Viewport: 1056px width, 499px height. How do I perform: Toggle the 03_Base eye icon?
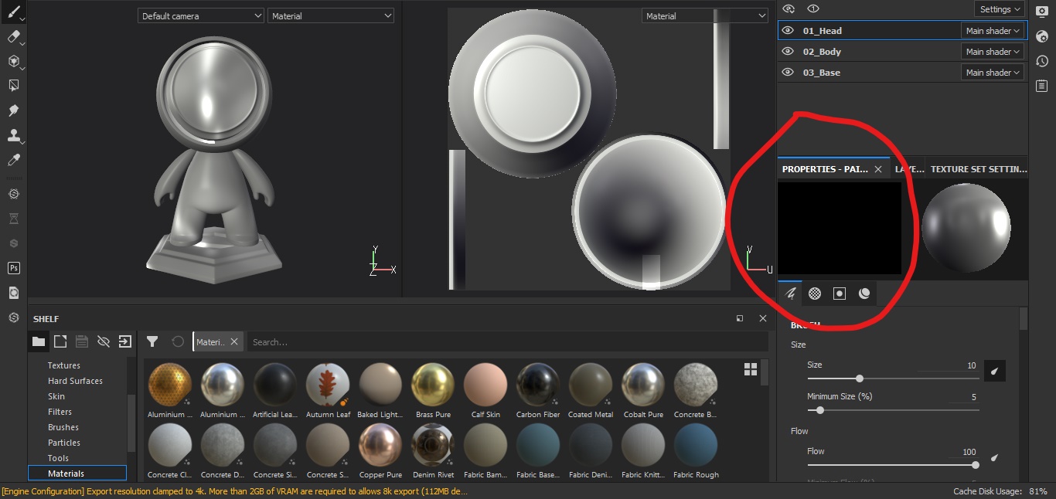tap(788, 72)
